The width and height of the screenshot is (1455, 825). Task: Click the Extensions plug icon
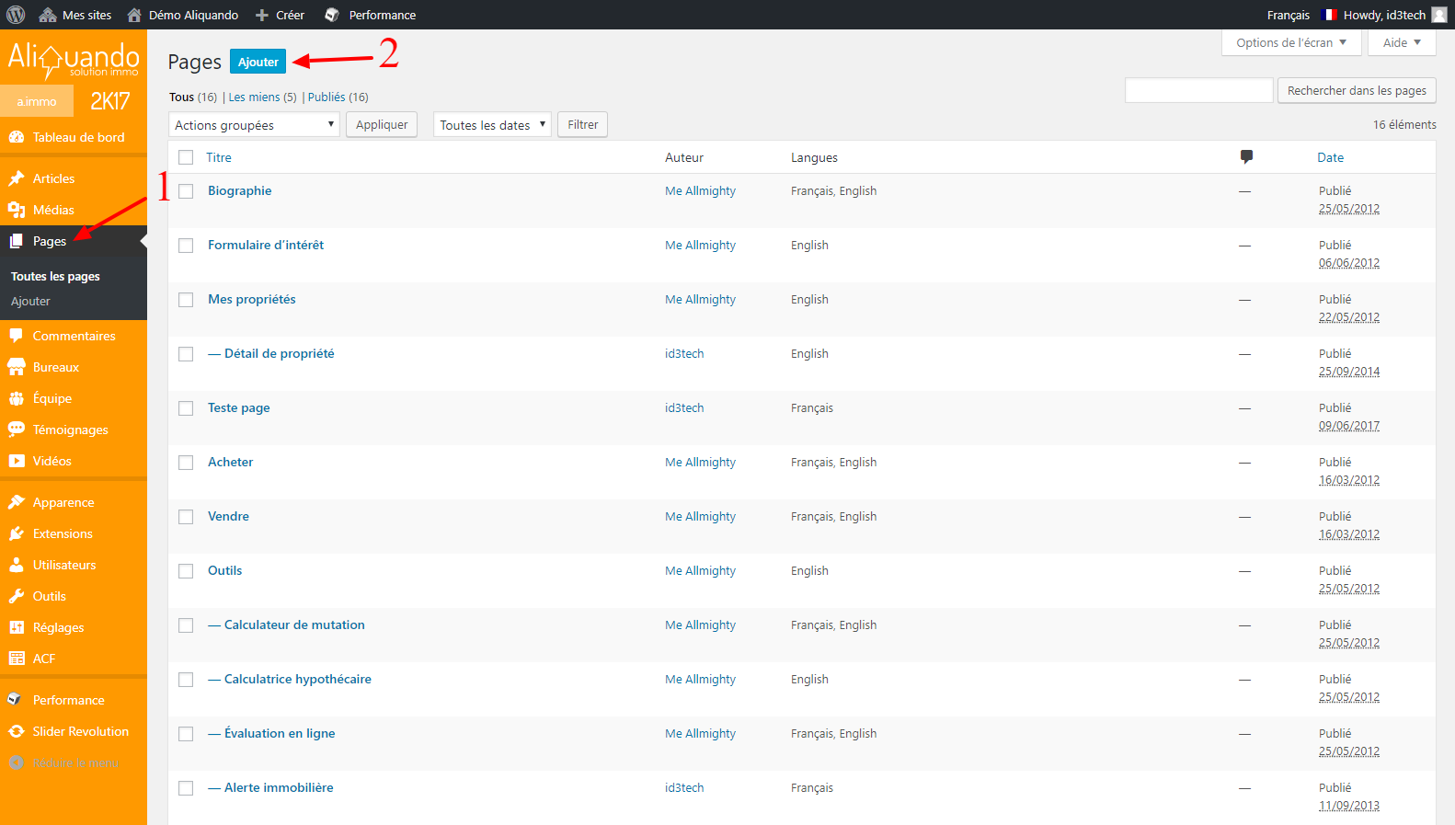(17, 533)
